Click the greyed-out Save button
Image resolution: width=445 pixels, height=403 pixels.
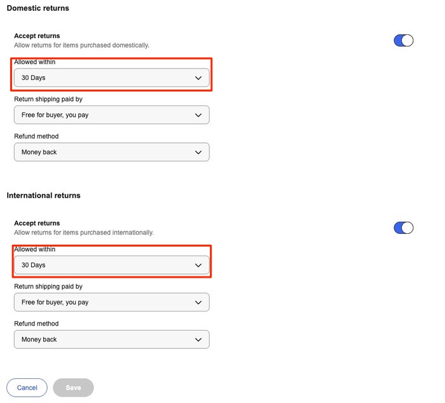[73, 388]
